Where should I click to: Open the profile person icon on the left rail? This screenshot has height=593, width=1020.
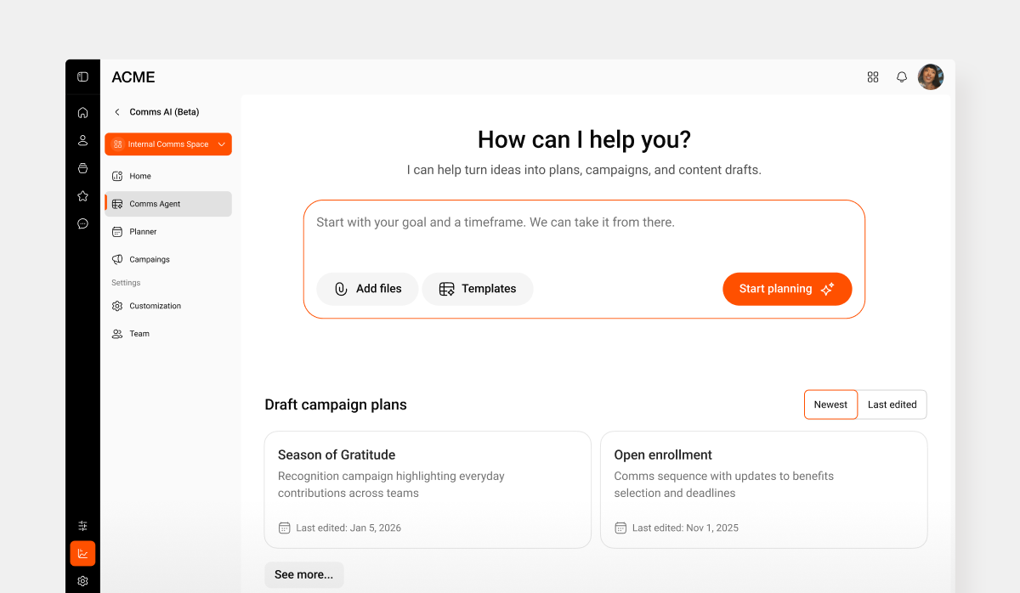pyautogui.click(x=82, y=140)
